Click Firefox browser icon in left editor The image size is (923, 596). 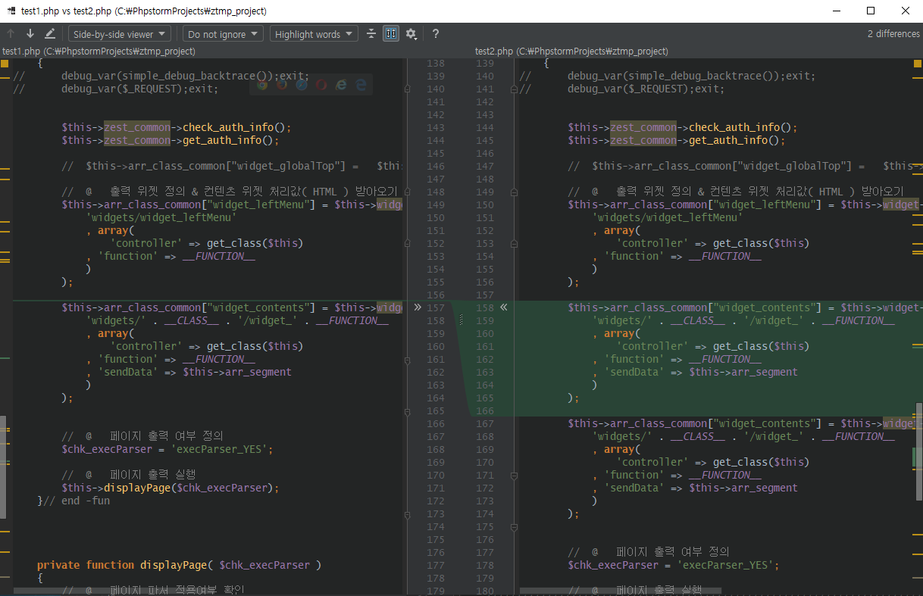pos(282,85)
